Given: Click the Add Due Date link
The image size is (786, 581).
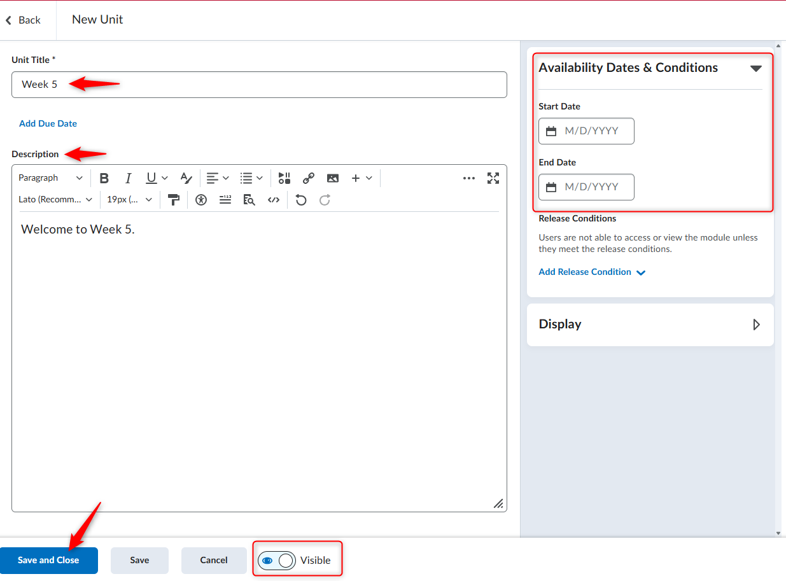Looking at the screenshot, I should coord(48,123).
